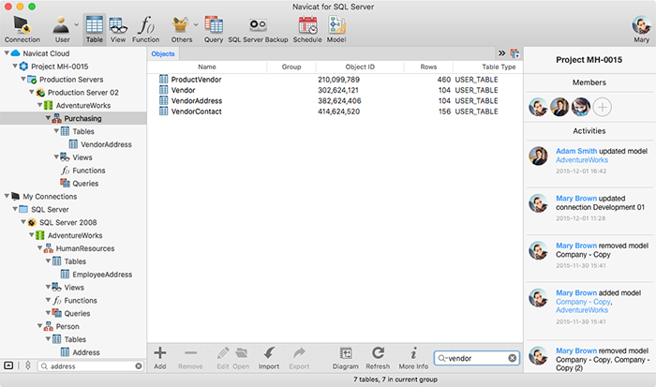The width and height of the screenshot is (656, 387).
Task: Open the Company - Copy model link
Action: (x=584, y=302)
